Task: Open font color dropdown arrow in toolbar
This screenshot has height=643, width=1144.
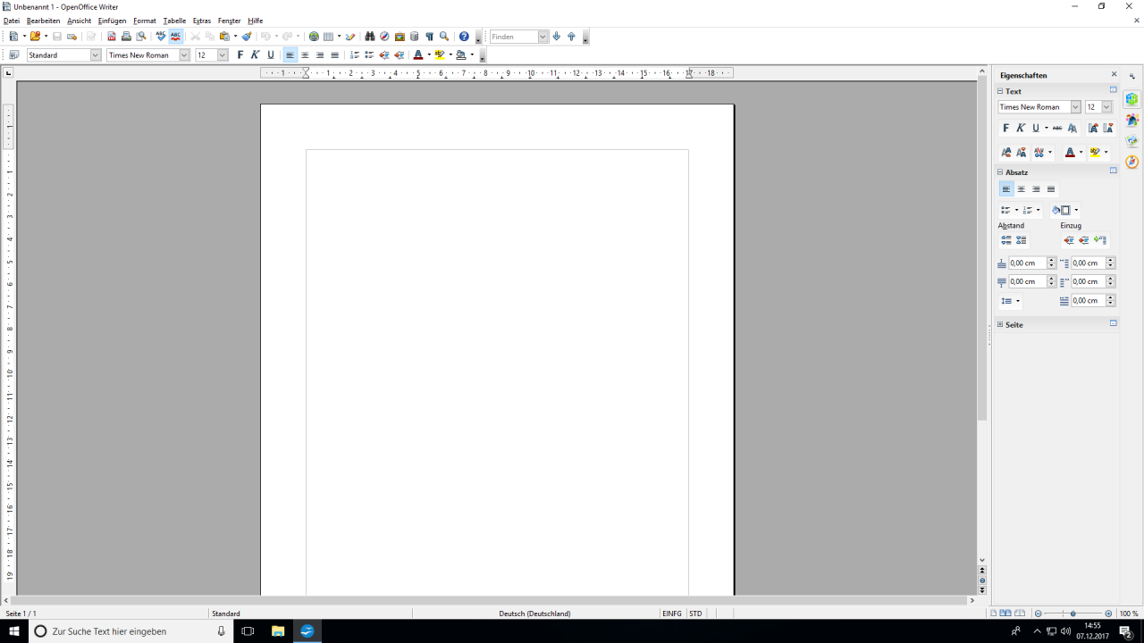Action: click(428, 54)
